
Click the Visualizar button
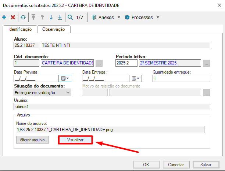coord(75,140)
